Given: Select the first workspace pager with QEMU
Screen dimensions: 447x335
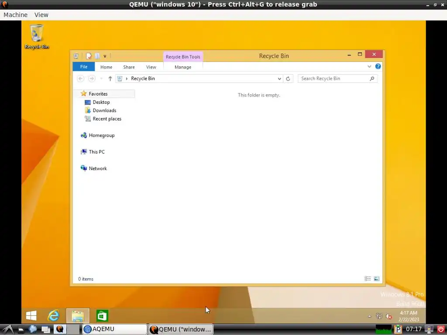Looking at the screenshot, I should [60, 329].
